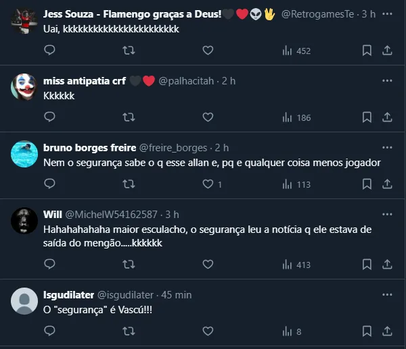Open more options menu on Will's tweet
The width and height of the screenshot is (406, 349).
click(x=387, y=214)
